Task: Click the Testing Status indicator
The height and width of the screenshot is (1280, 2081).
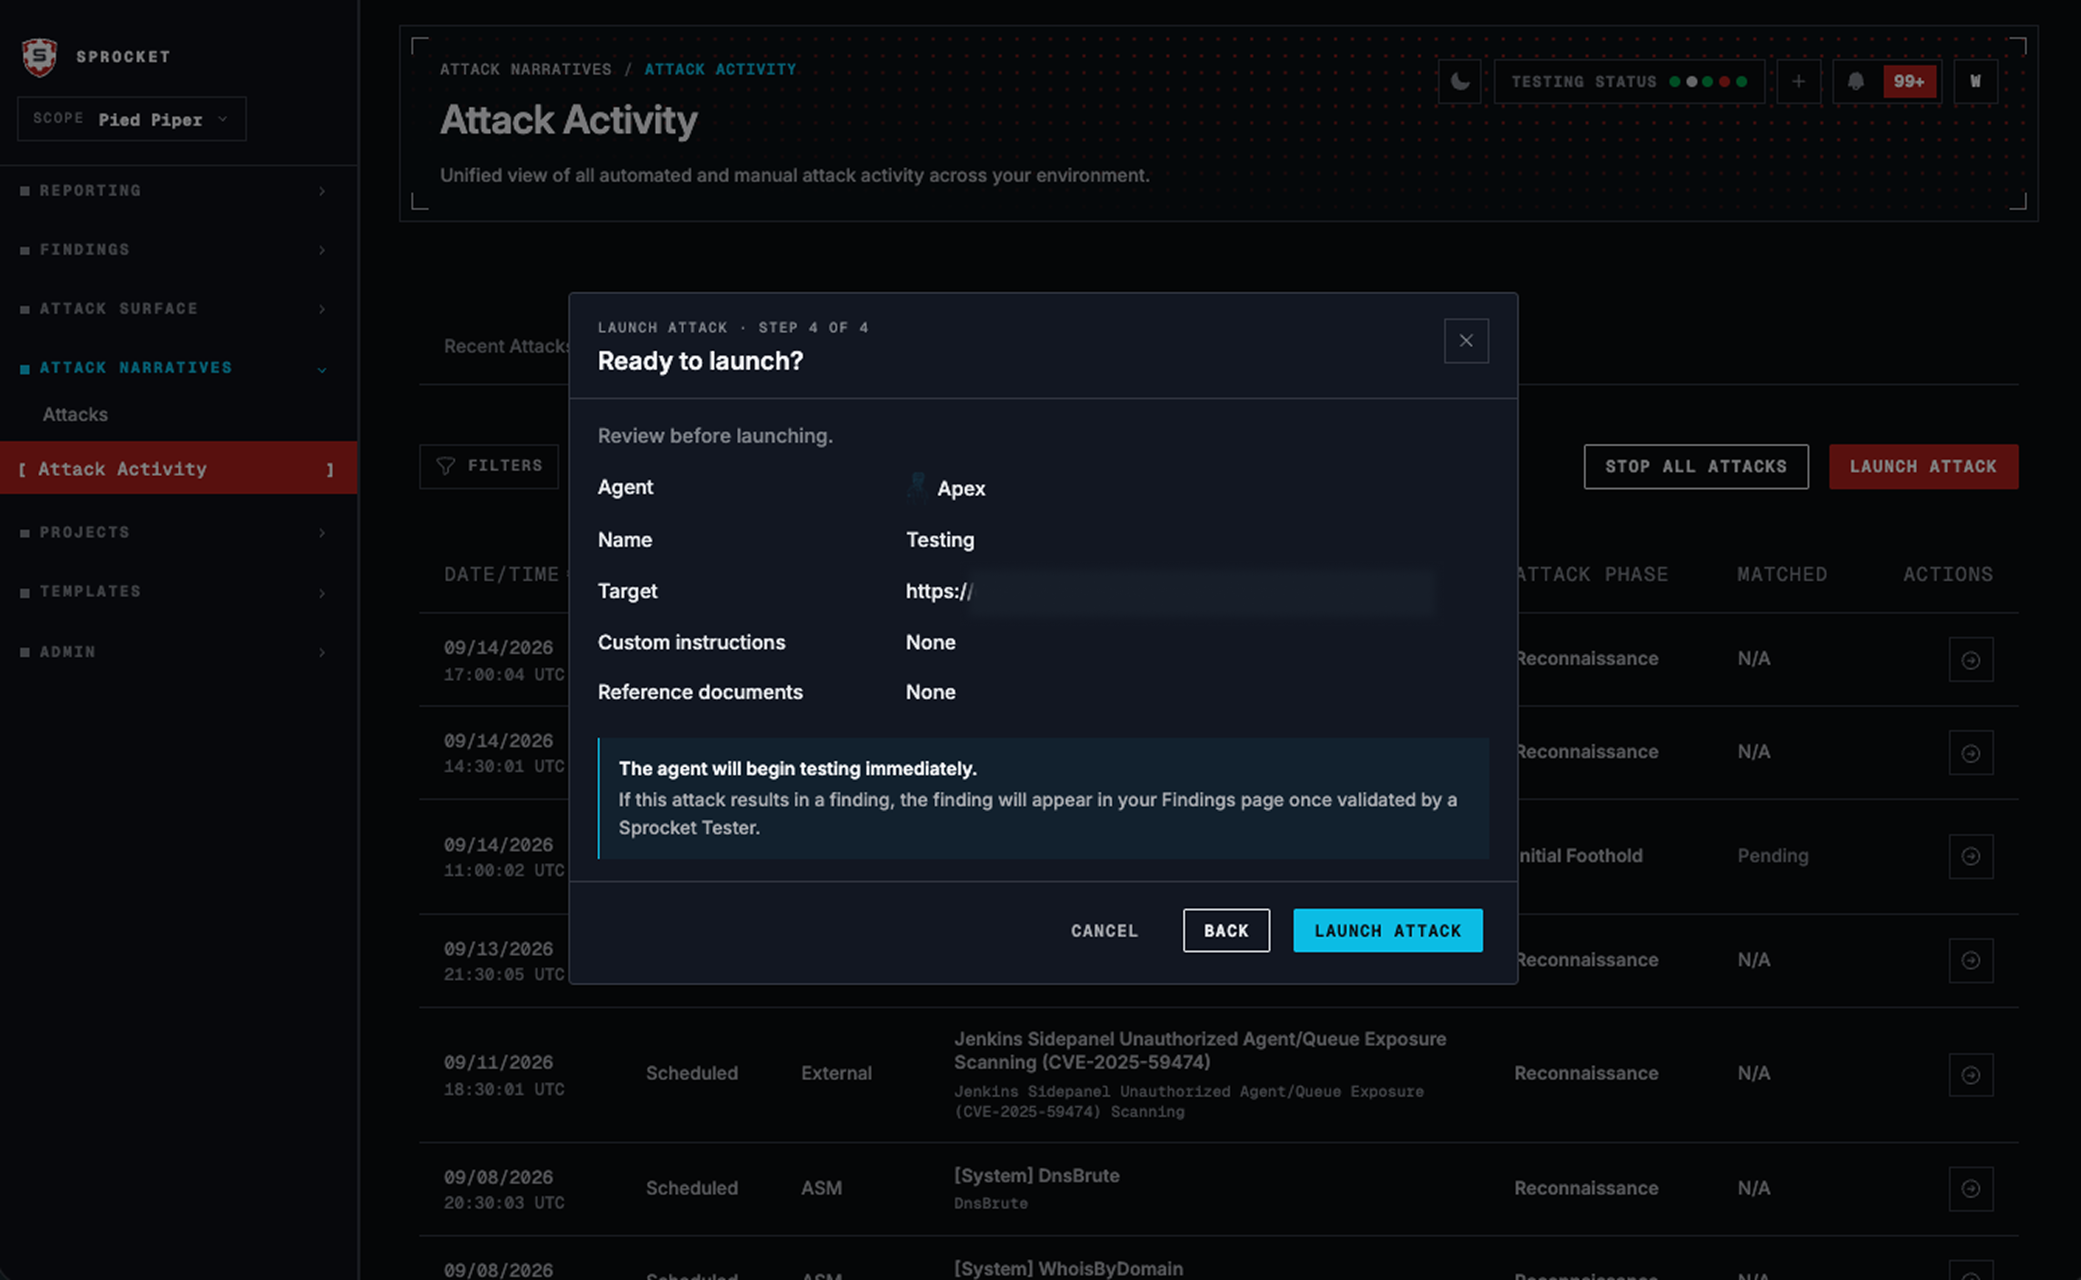Action: click(1629, 81)
